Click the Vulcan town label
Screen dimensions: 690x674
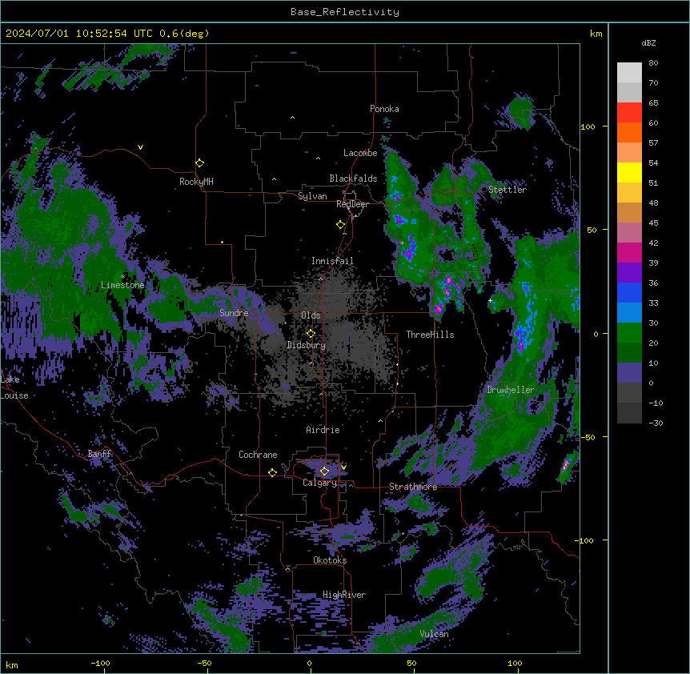click(434, 634)
